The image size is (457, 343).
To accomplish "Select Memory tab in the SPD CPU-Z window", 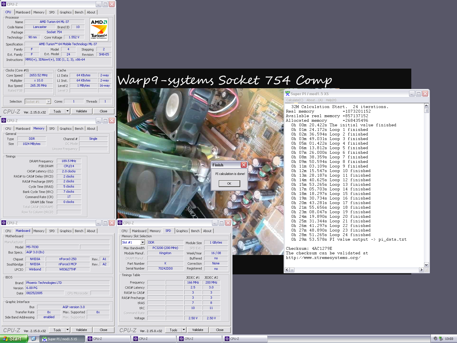I will pos(155,231).
